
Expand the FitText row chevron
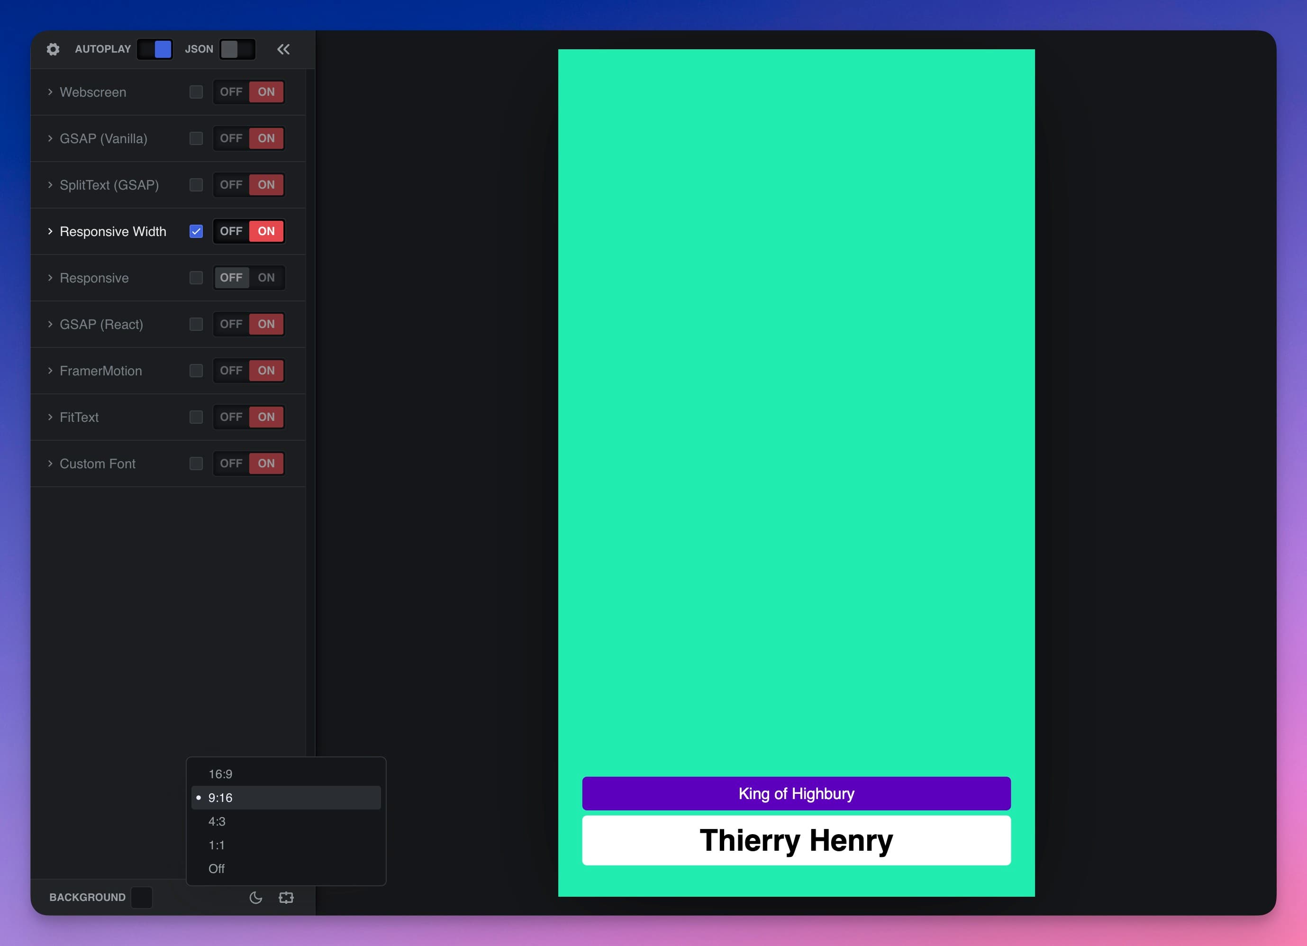click(50, 417)
